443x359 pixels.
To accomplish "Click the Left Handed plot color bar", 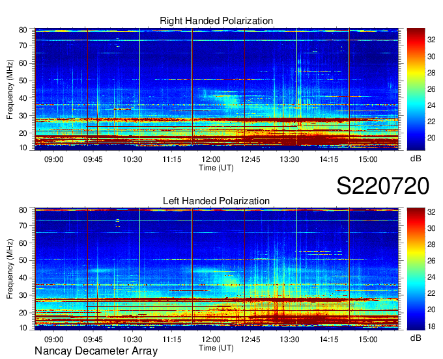I will click(x=416, y=269).
